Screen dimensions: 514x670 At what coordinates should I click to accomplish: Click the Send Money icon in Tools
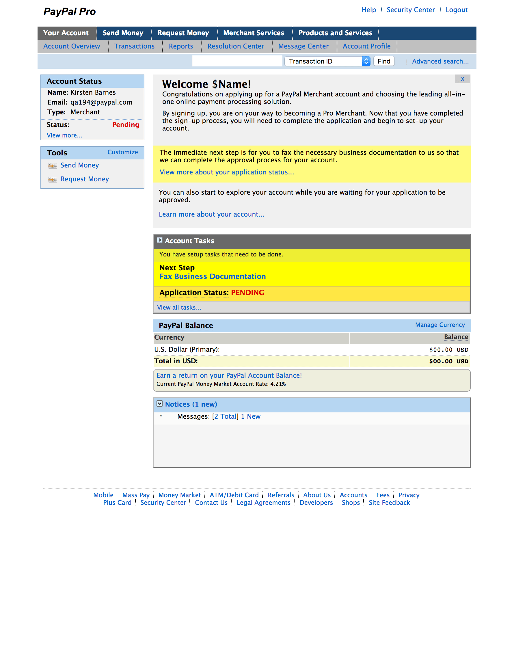(52, 166)
